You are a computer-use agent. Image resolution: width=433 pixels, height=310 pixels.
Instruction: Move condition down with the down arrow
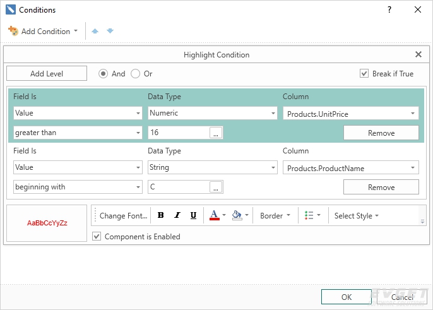pyautogui.click(x=110, y=31)
